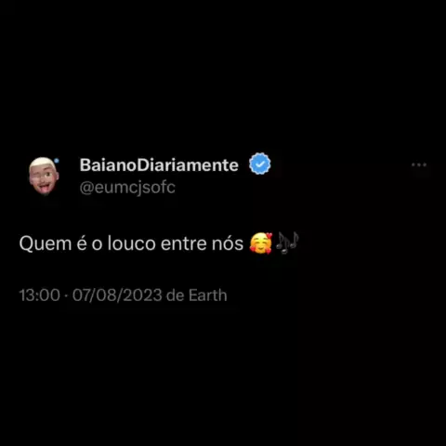The width and height of the screenshot is (446, 446).
Task: Click the 13:00 timestamp
Action: (40, 295)
